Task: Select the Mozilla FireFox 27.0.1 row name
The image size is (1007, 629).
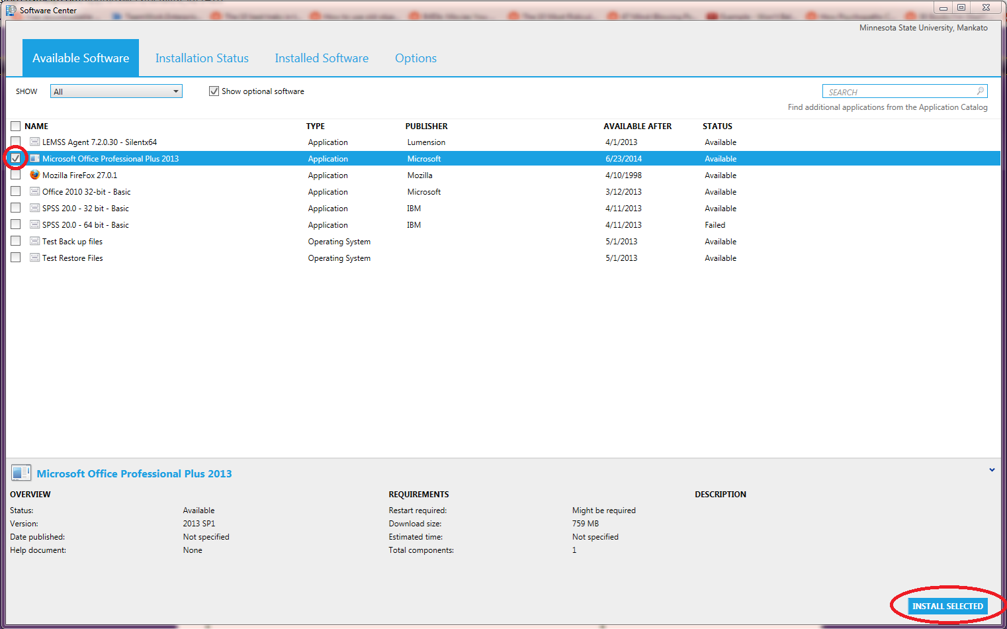Action: [x=80, y=175]
